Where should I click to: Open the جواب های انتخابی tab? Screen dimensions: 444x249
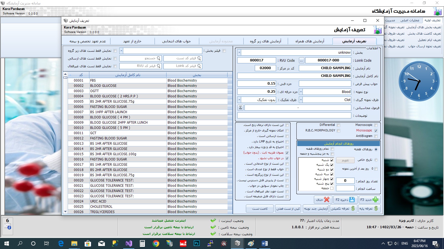point(176,41)
